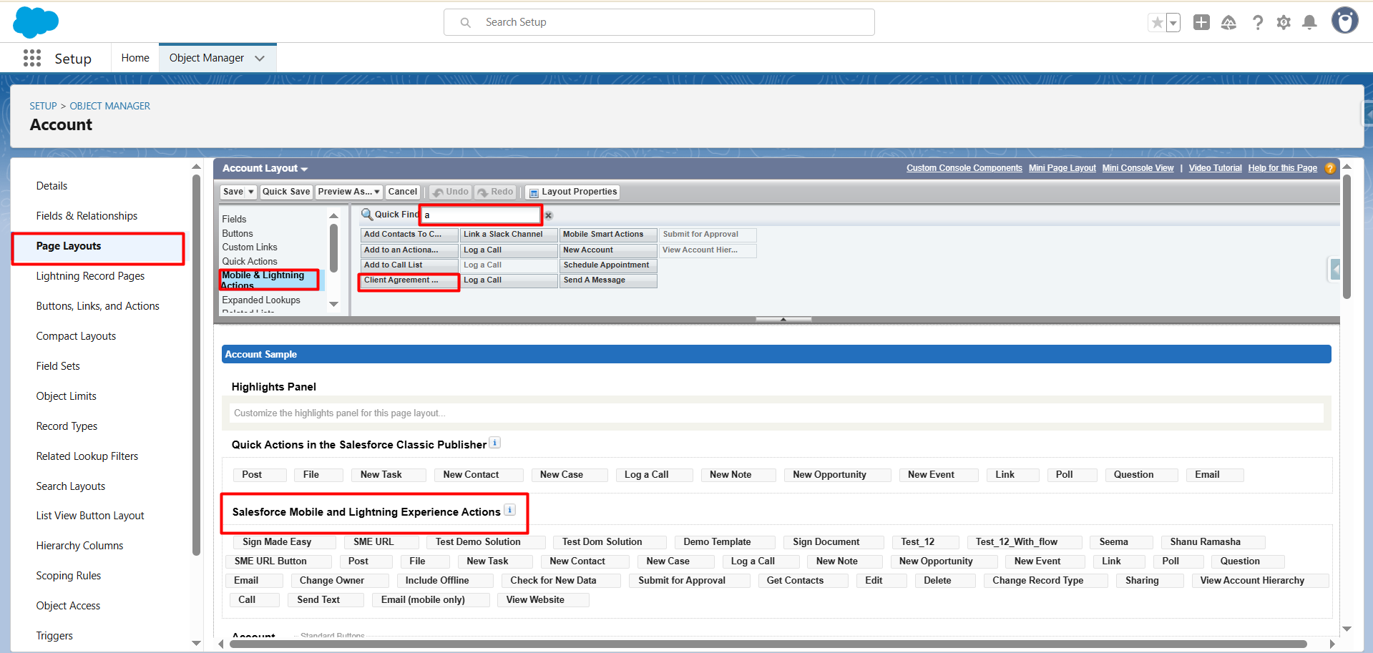Open the Mini Page Layout link

(x=1062, y=168)
